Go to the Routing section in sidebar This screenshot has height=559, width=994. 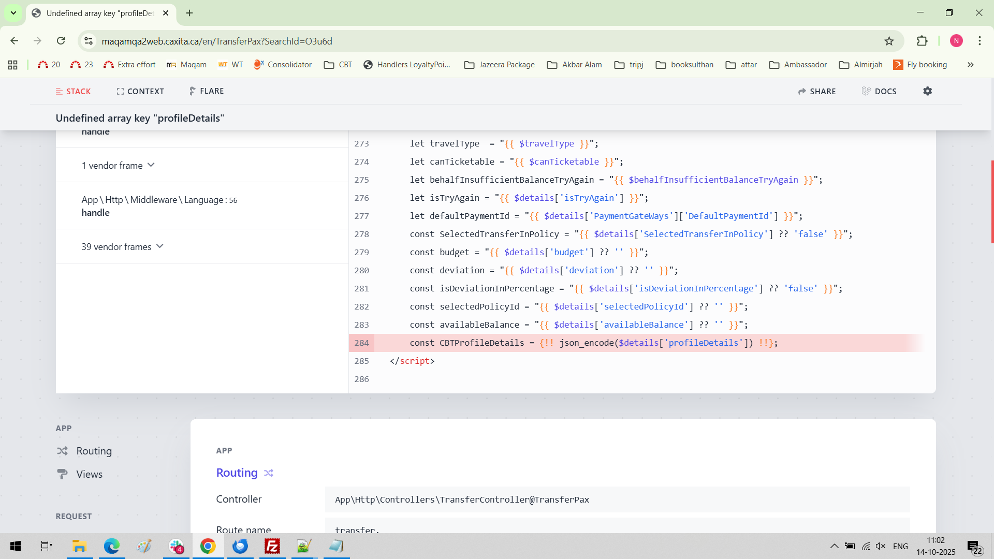[94, 451]
